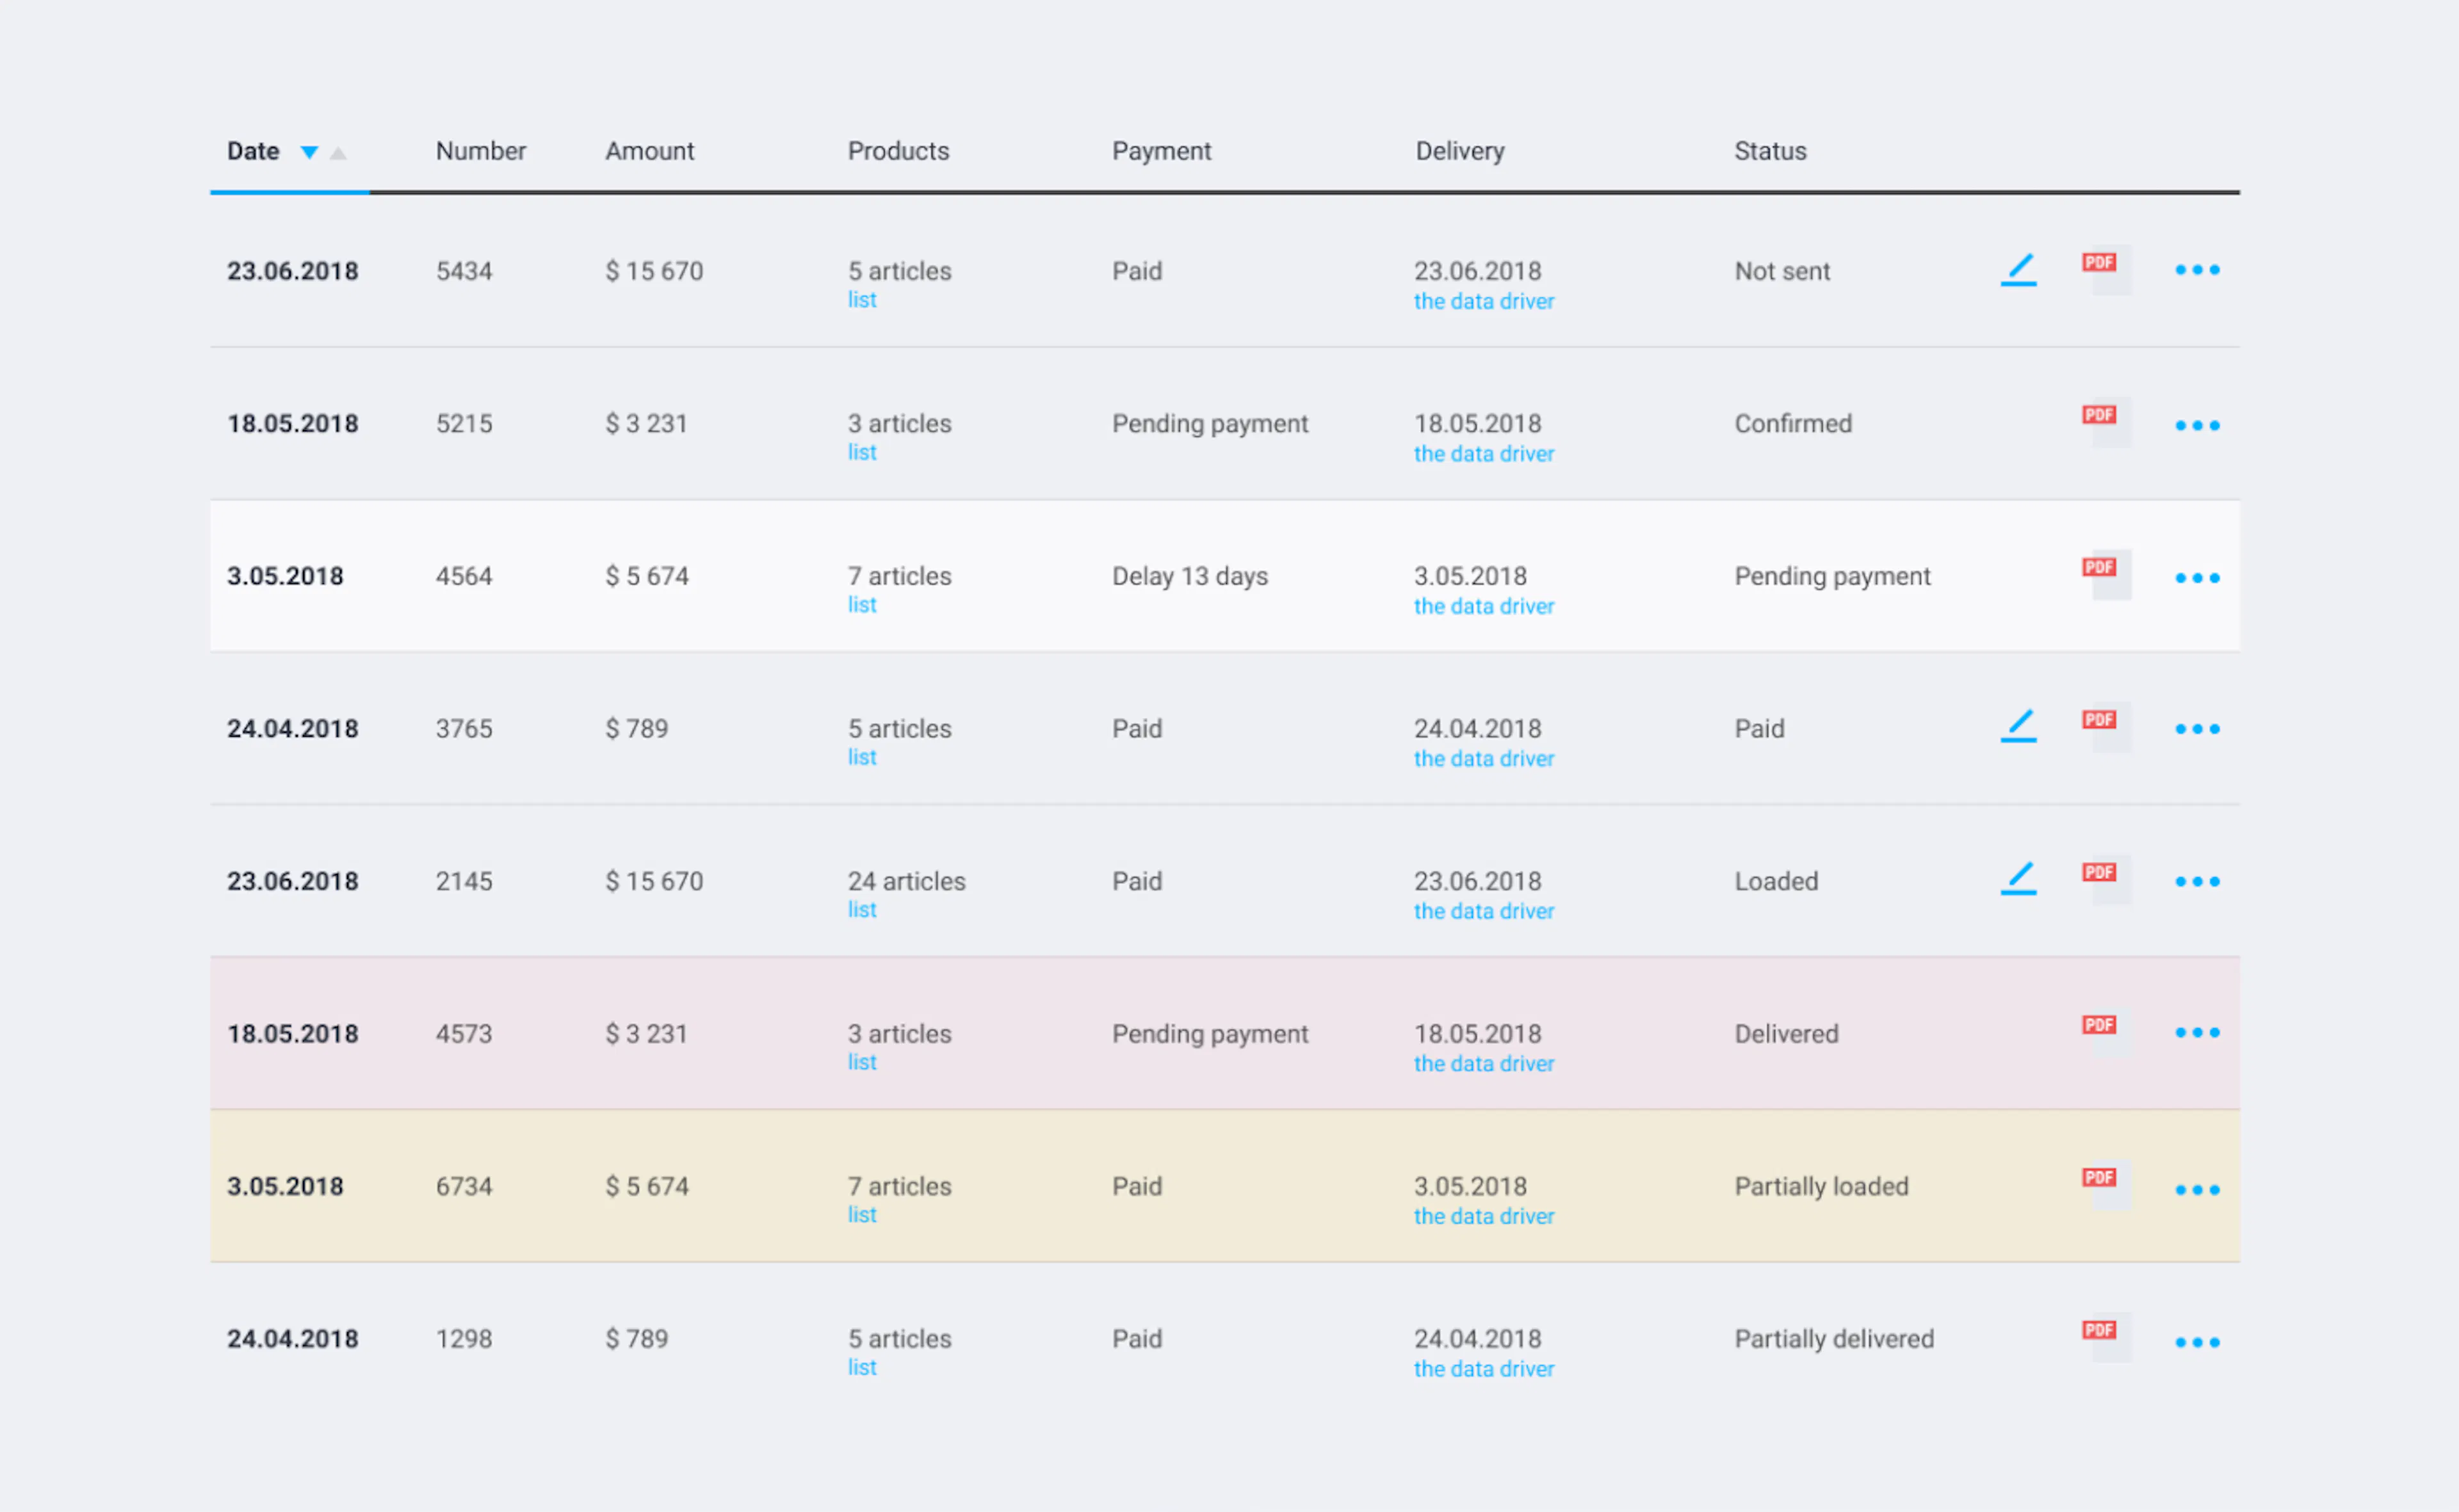The height and width of the screenshot is (1512, 2459).
Task: Open ellipsis menu for order 3765
Action: pos(2197,729)
